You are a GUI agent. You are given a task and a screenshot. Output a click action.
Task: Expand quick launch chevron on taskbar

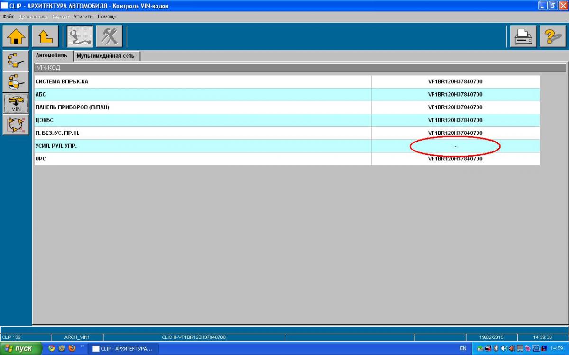pyautogui.click(x=83, y=346)
